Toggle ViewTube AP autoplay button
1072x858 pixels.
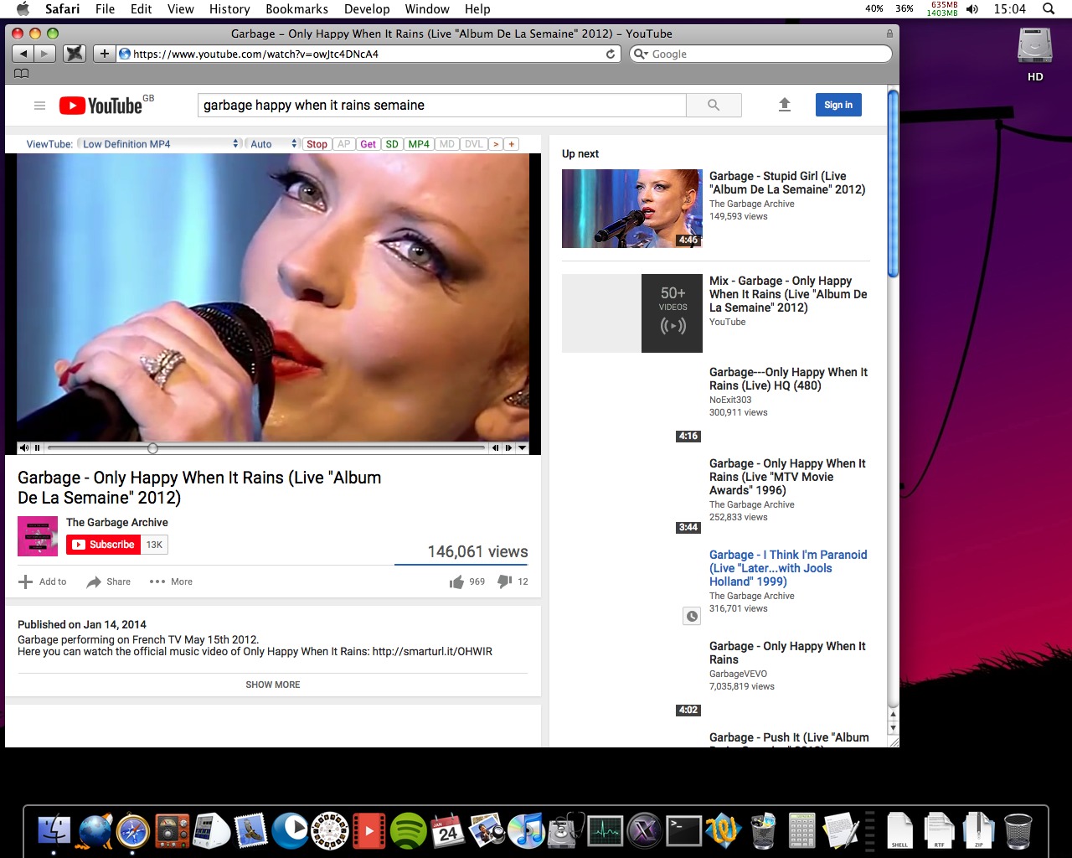point(343,144)
